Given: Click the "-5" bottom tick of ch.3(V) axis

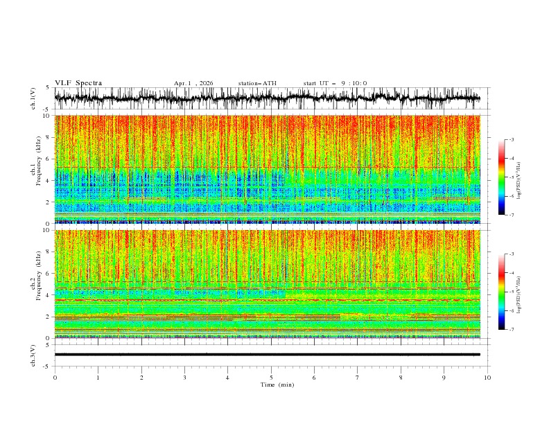Looking at the screenshot, I should [x=46, y=366].
